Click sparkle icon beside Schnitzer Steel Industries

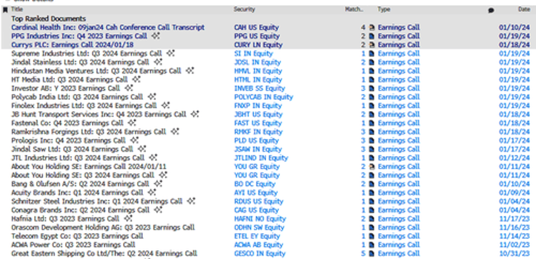(x=191, y=201)
